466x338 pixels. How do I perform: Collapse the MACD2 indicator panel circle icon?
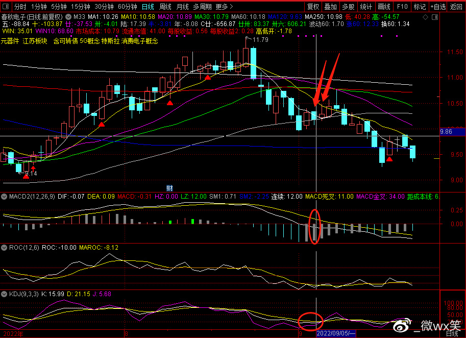click(3, 197)
